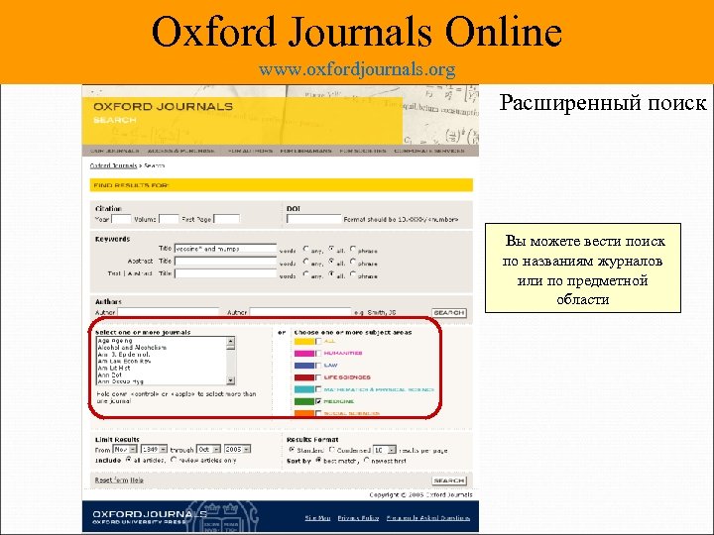The image size is (714, 535).
Task: Click the Help link next to Reset Form
Action: pos(137,481)
